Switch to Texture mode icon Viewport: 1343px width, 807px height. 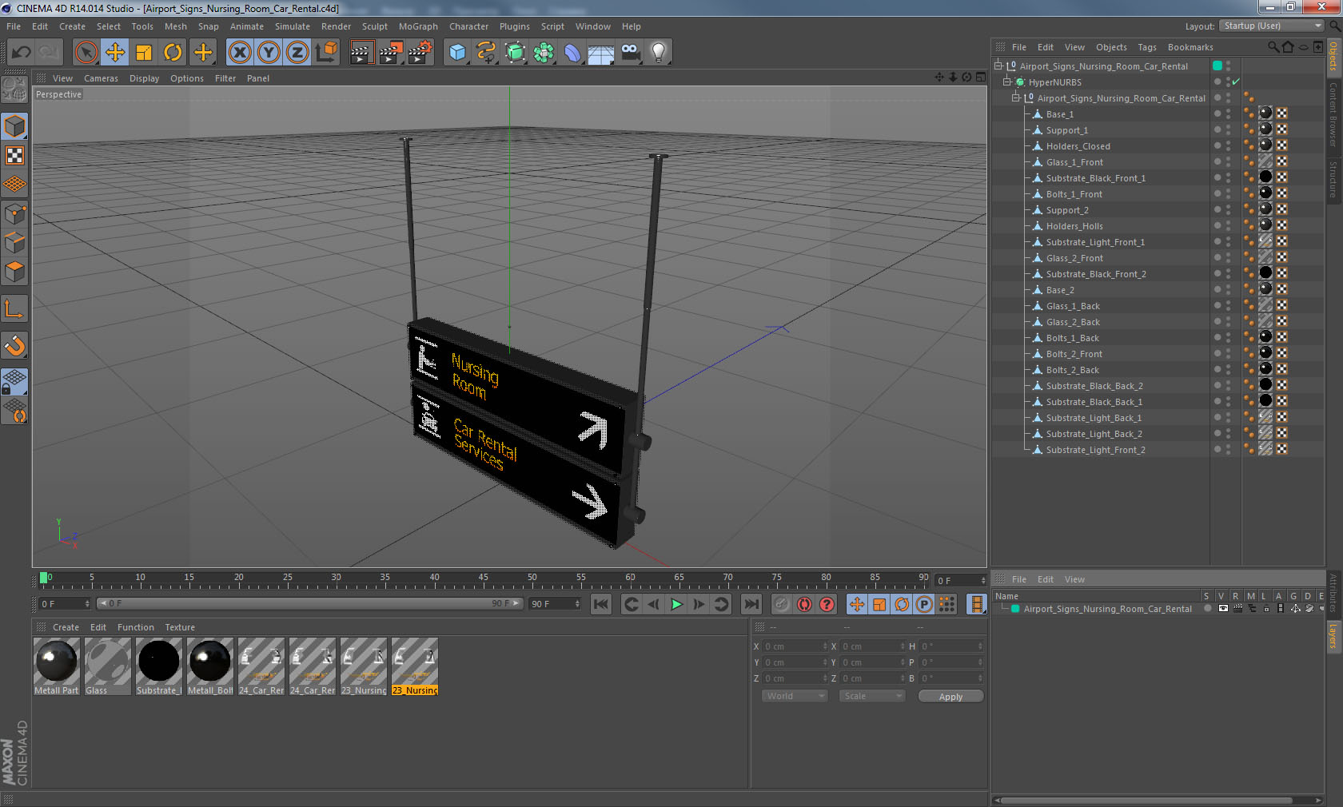pyautogui.click(x=14, y=155)
